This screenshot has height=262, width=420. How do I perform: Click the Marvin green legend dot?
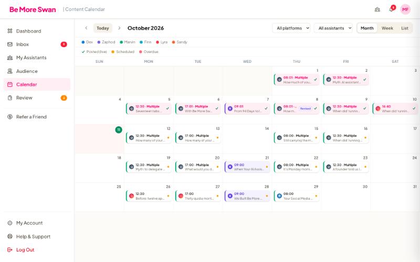[121, 42]
